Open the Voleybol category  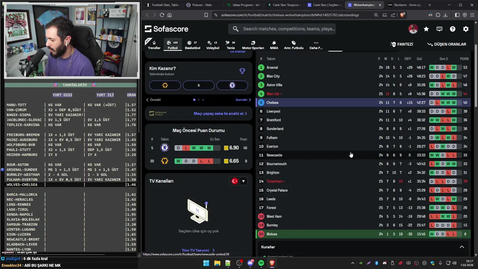213,45
